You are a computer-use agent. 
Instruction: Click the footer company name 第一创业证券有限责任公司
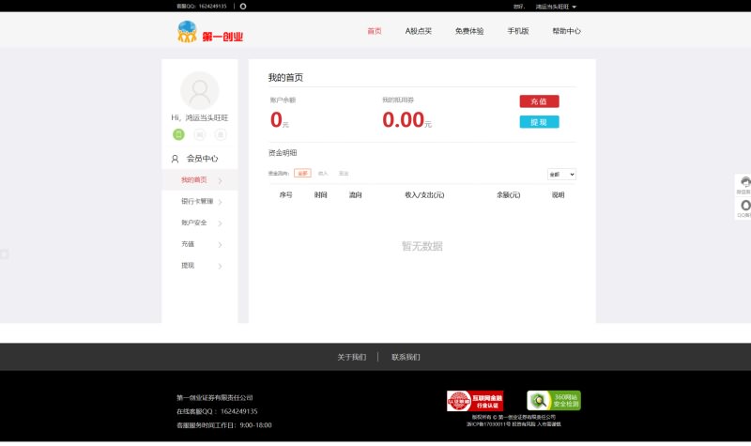coord(215,397)
